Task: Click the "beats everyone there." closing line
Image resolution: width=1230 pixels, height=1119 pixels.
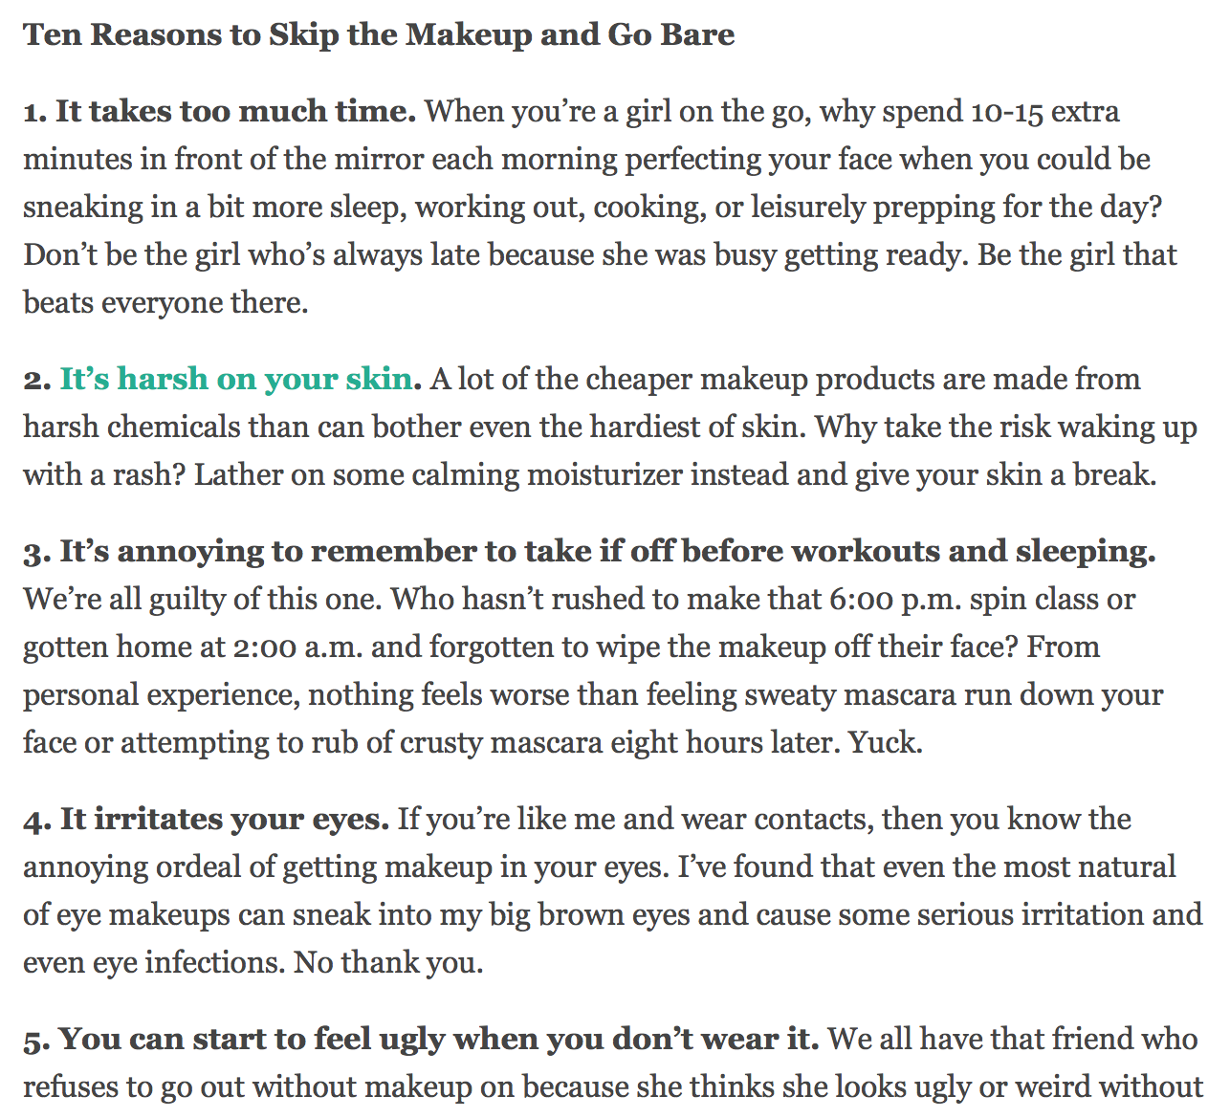Action: coord(165,302)
